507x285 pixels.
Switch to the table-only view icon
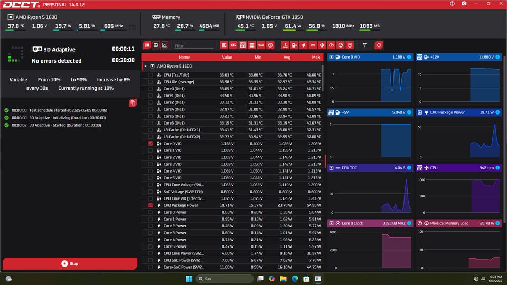point(156,45)
